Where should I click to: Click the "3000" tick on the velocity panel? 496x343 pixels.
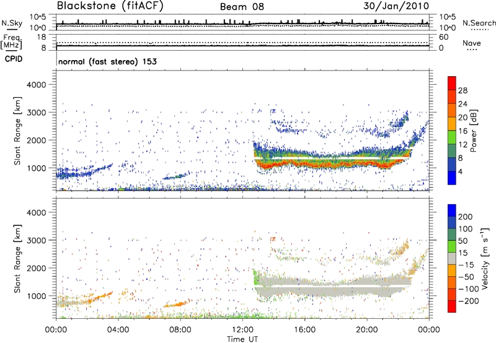(x=36, y=240)
